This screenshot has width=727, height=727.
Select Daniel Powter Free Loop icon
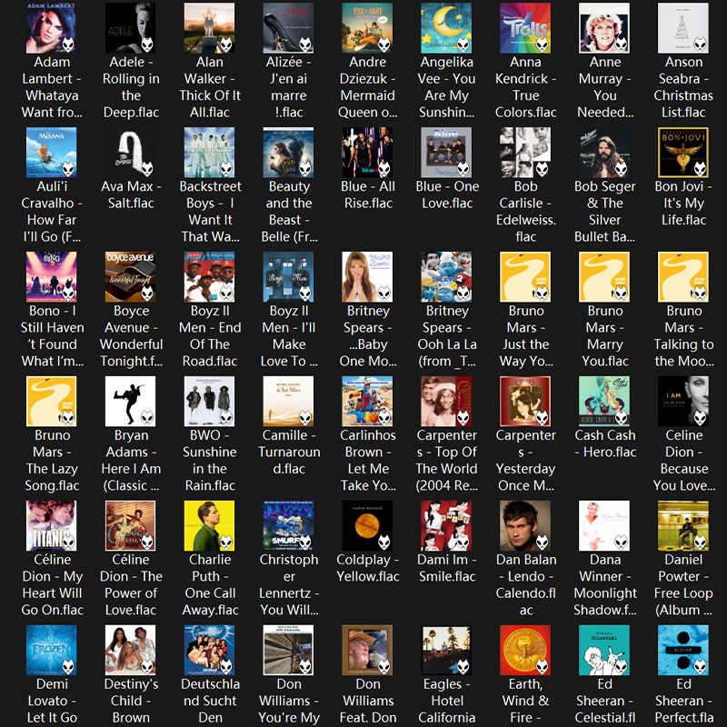coord(683,526)
